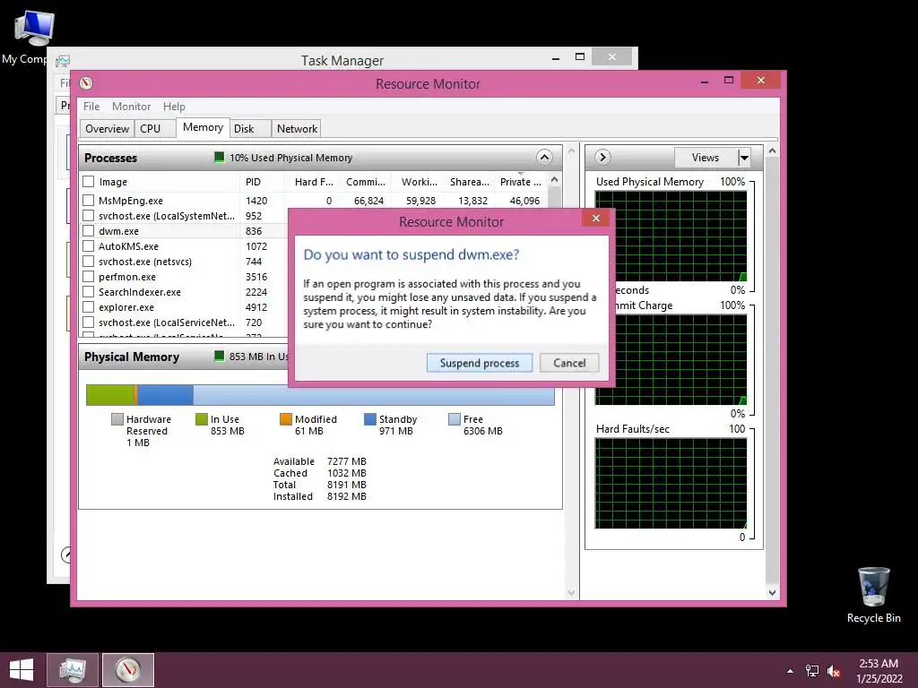The image size is (918, 688).
Task: Click the Views button
Action: pos(705,158)
